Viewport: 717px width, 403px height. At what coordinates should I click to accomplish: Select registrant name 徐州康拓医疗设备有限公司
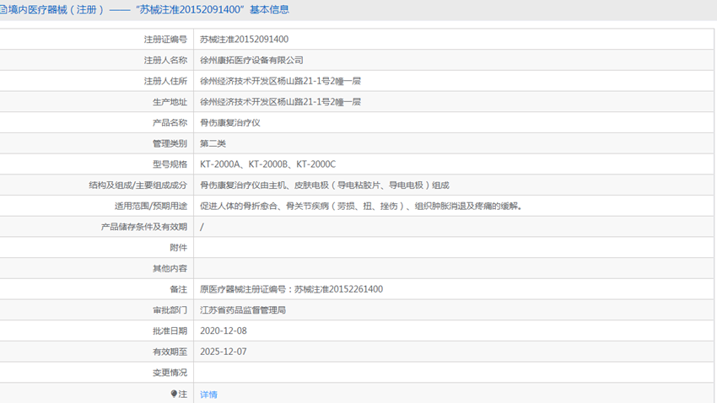(x=251, y=61)
